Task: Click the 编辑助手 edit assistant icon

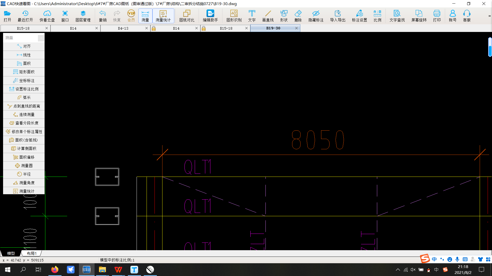Action: pyautogui.click(x=210, y=16)
